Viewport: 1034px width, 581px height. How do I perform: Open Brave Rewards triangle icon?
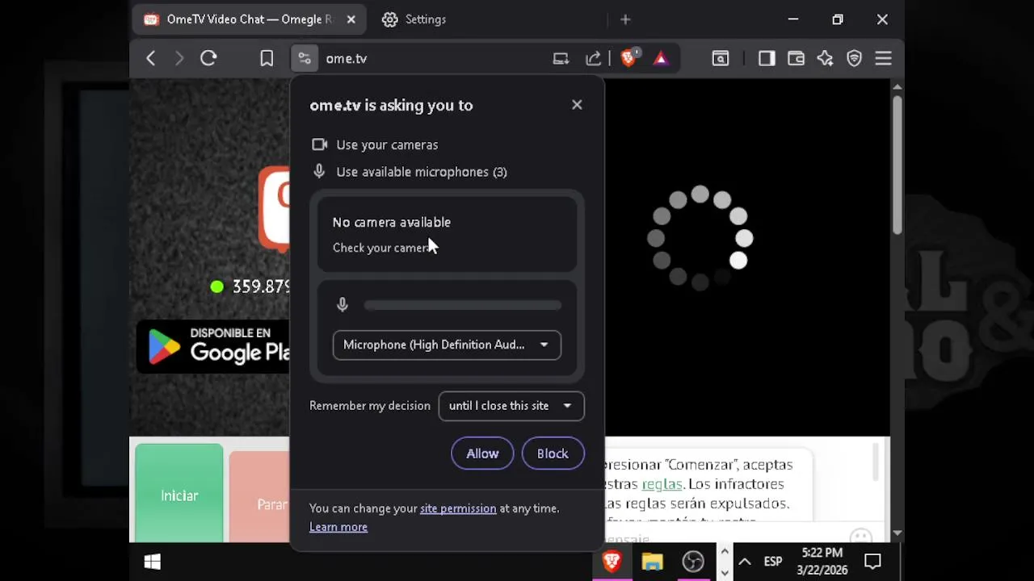tap(661, 58)
